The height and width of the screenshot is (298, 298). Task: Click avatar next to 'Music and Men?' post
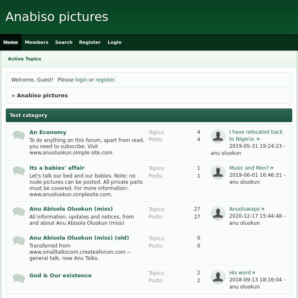tap(218, 172)
